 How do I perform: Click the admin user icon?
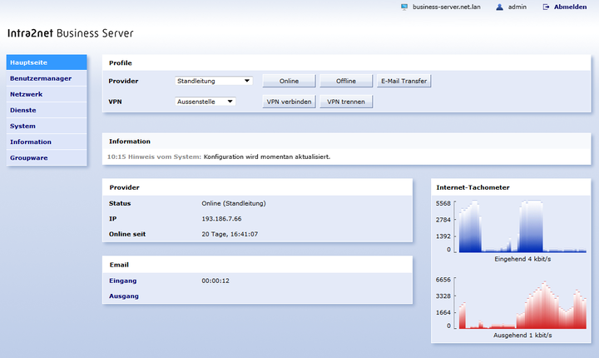tap(499, 7)
